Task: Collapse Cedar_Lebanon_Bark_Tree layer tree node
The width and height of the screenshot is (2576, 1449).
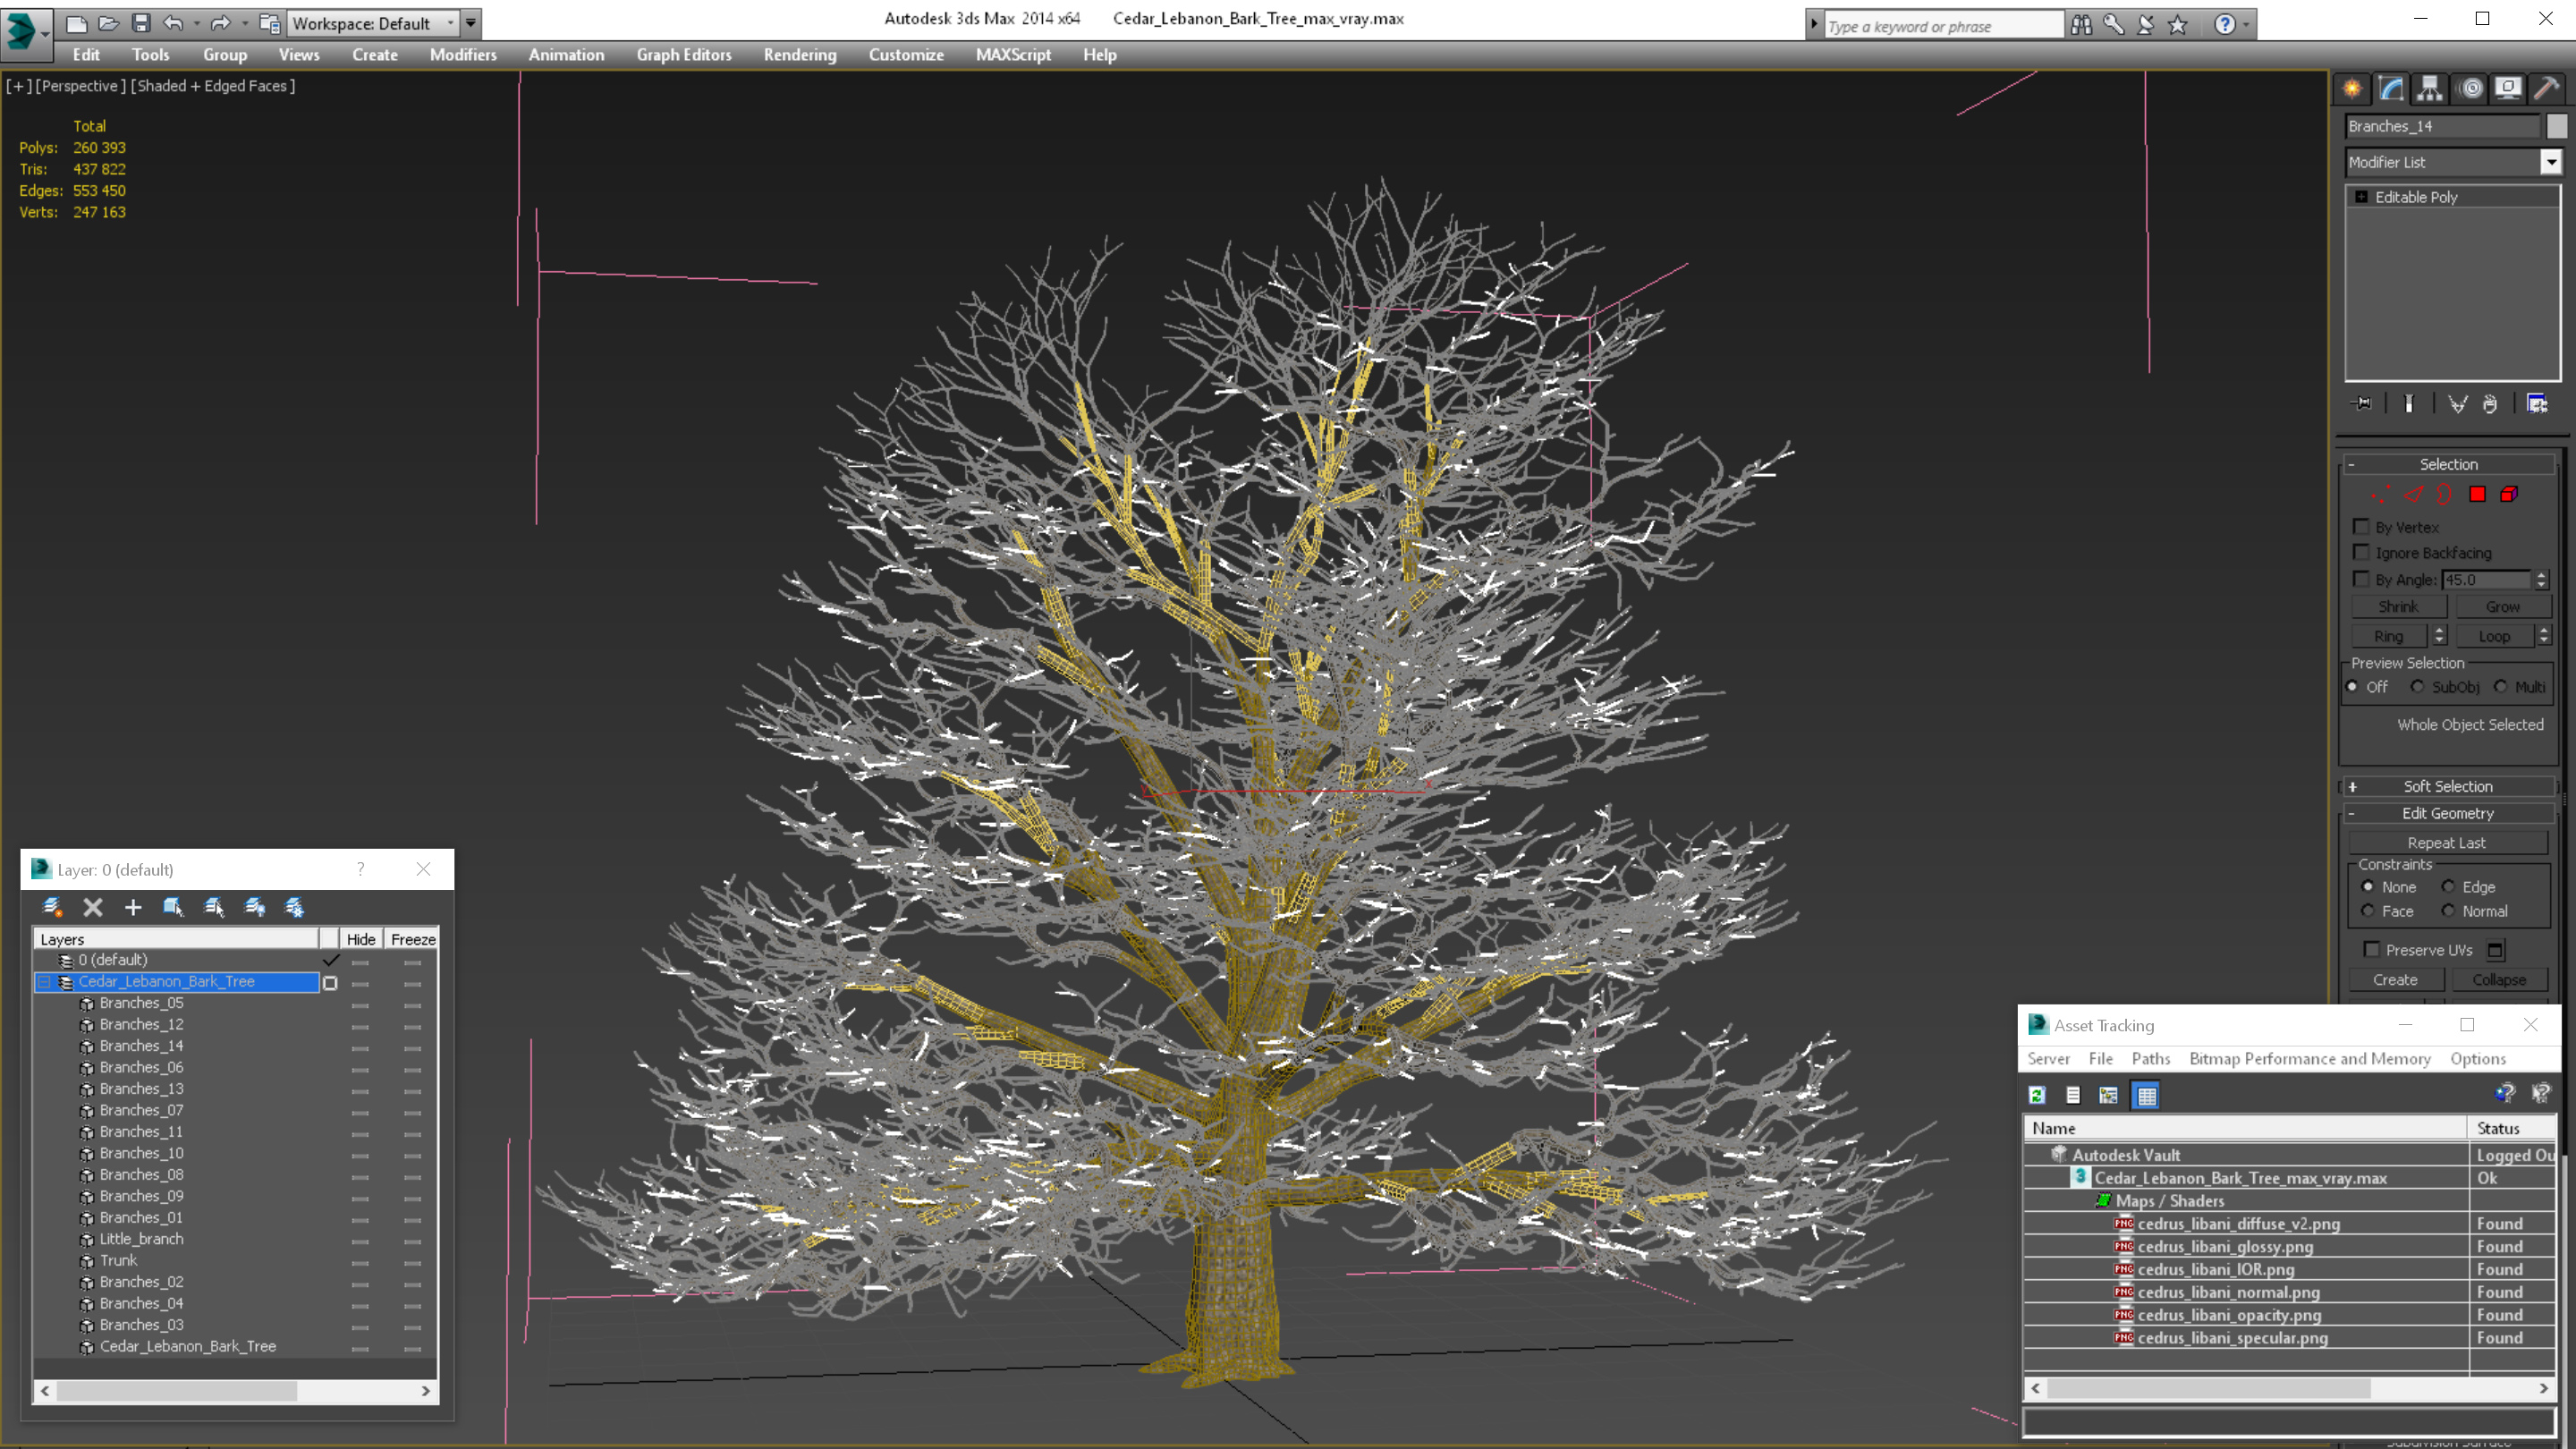Action: [44, 982]
